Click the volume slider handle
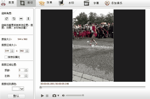This screenshot has height=99, width=150. [83, 95]
